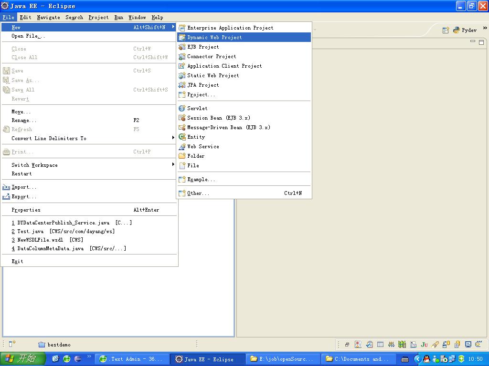Minimize the editor area panel
489x366 pixels.
click(473, 41)
